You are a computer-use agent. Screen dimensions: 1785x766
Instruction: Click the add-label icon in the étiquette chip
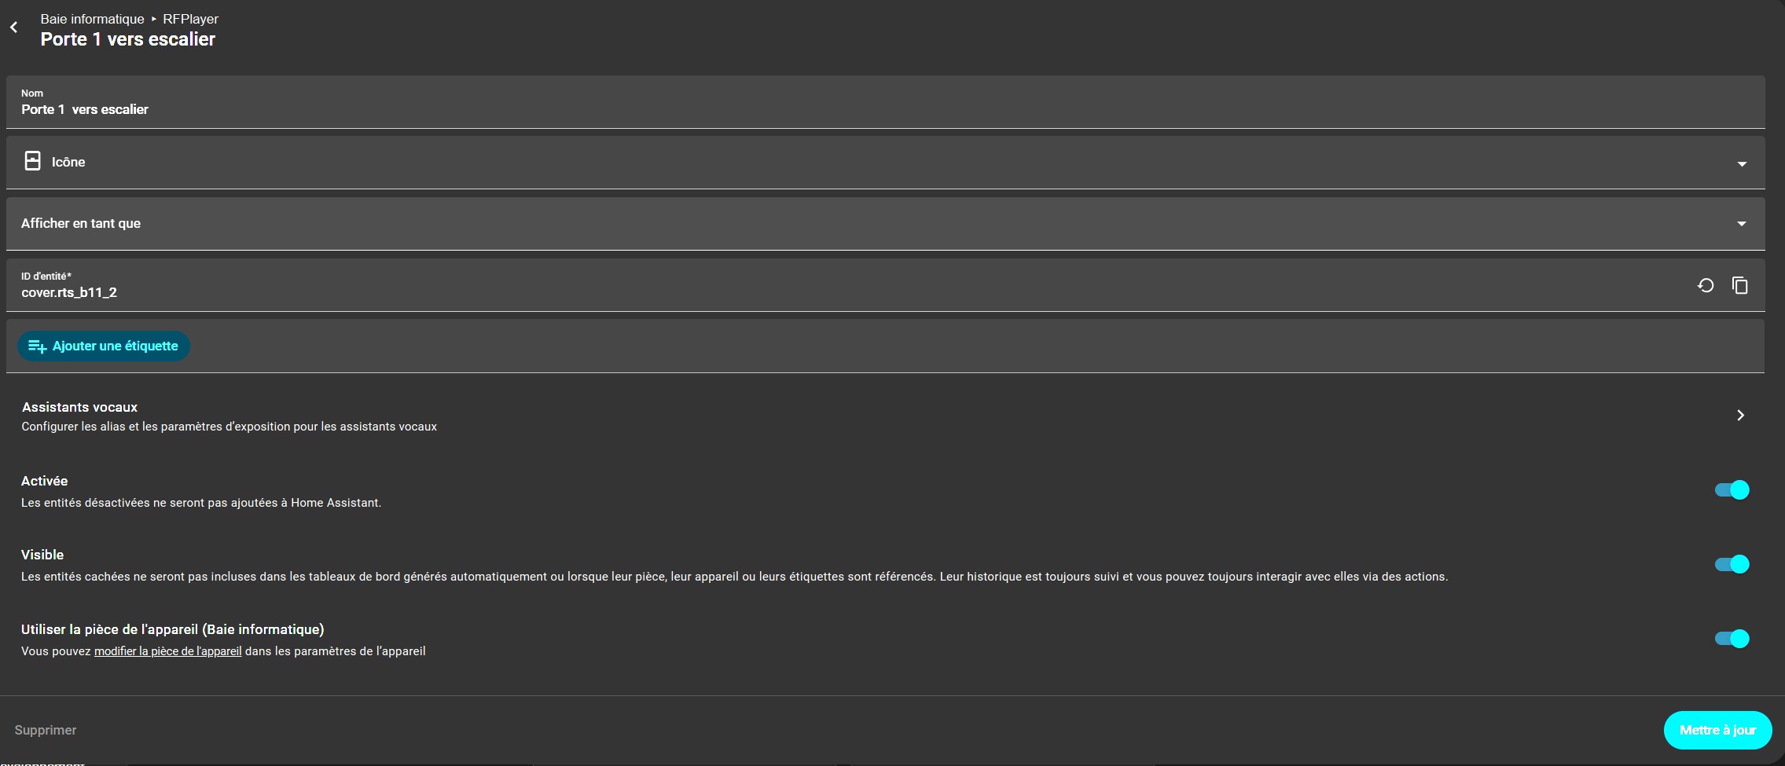point(37,346)
